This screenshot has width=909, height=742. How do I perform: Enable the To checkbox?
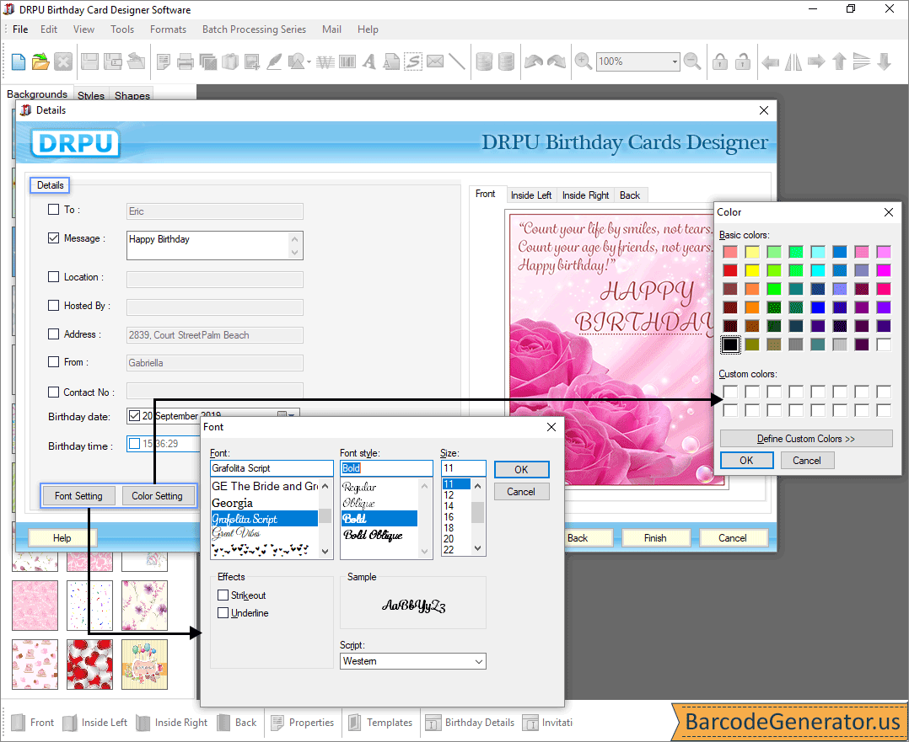pos(53,210)
